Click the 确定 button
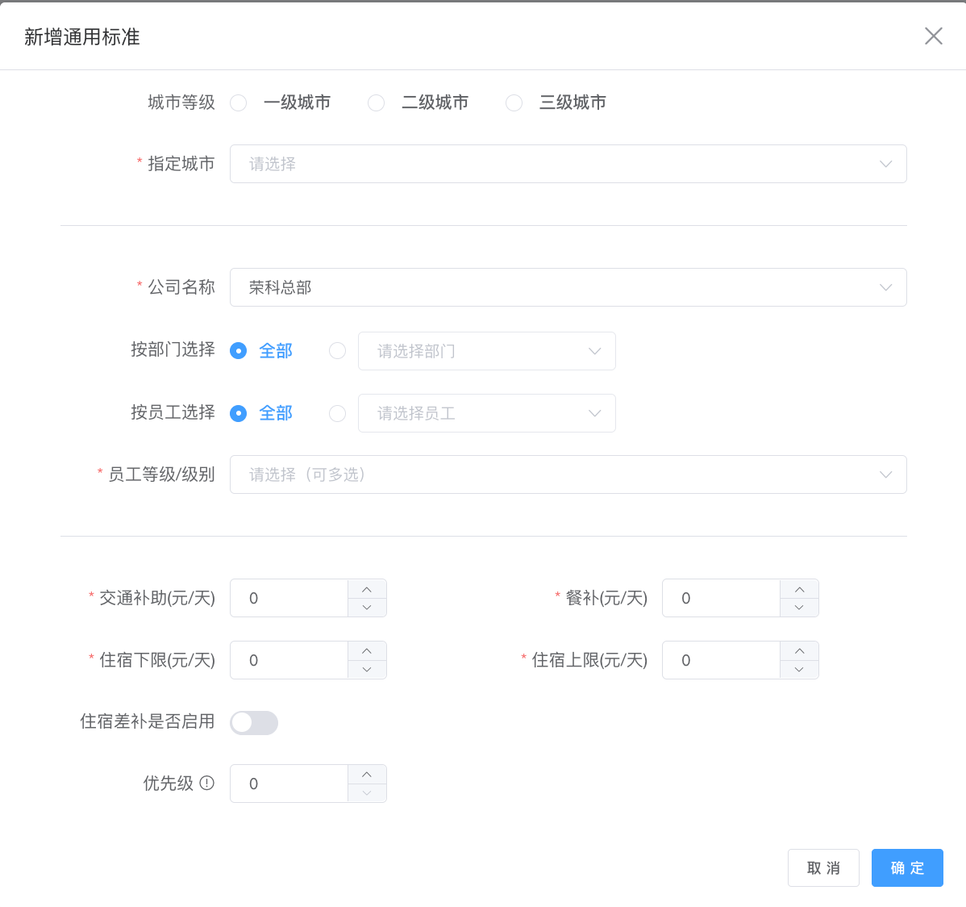The image size is (966, 907). tap(906, 868)
